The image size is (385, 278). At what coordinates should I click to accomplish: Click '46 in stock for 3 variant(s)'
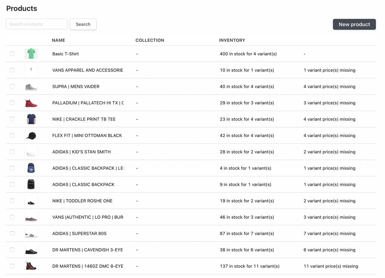point(247,217)
